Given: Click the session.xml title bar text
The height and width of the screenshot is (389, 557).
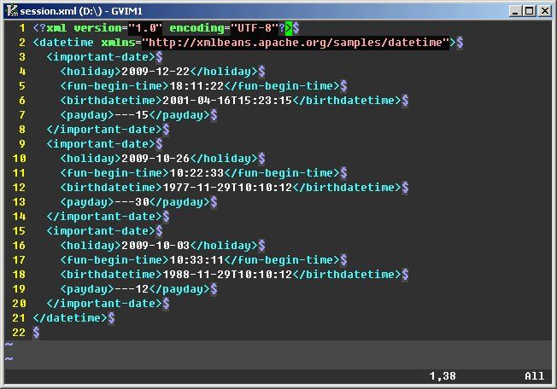Looking at the screenshot, I should point(81,11).
